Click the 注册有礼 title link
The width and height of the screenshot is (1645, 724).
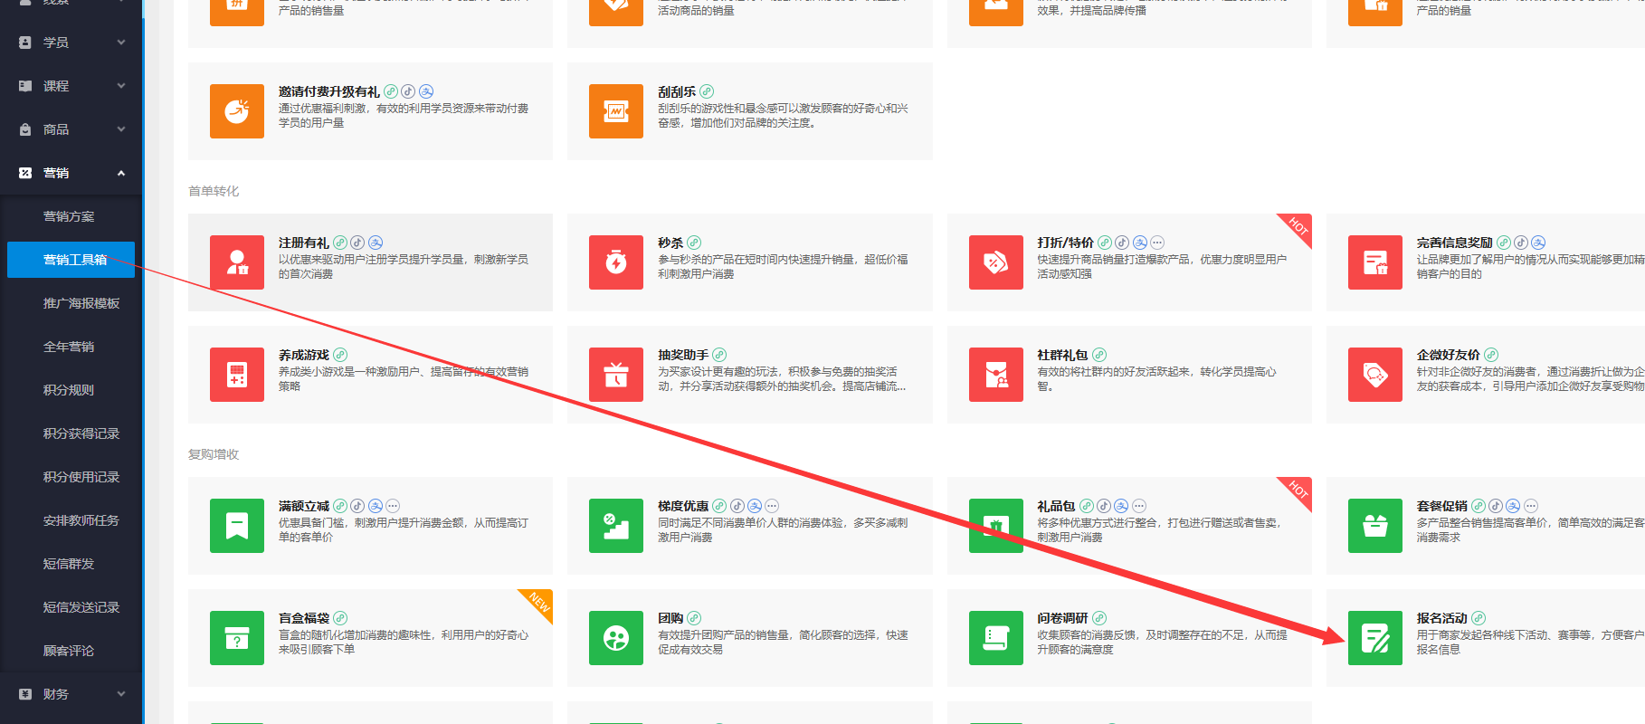[x=304, y=243]
